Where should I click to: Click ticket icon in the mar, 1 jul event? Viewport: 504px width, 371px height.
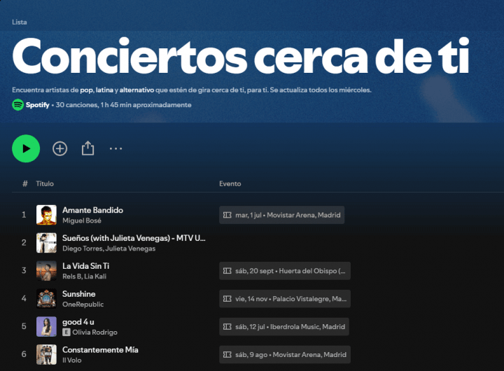click(x=227, y=215)
